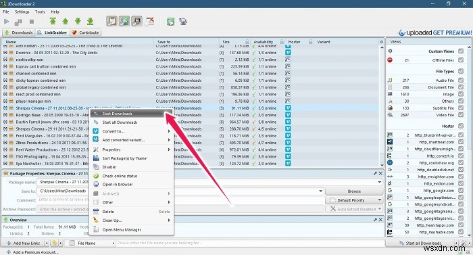Expand the Ilya Naishuller package row
473x255 pixels.
click(x=5, y=164)
